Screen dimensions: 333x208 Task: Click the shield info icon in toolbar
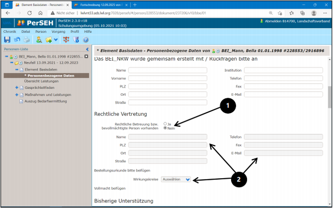pyautogui.click(x=76, y=39)
